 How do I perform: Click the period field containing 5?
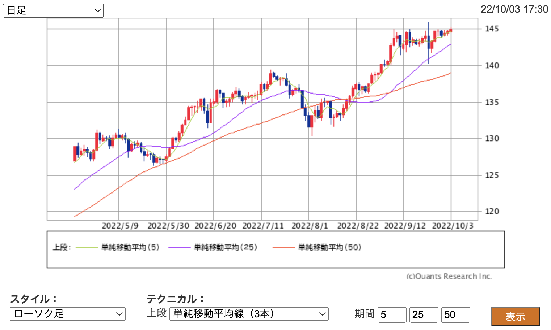(392, 315)
